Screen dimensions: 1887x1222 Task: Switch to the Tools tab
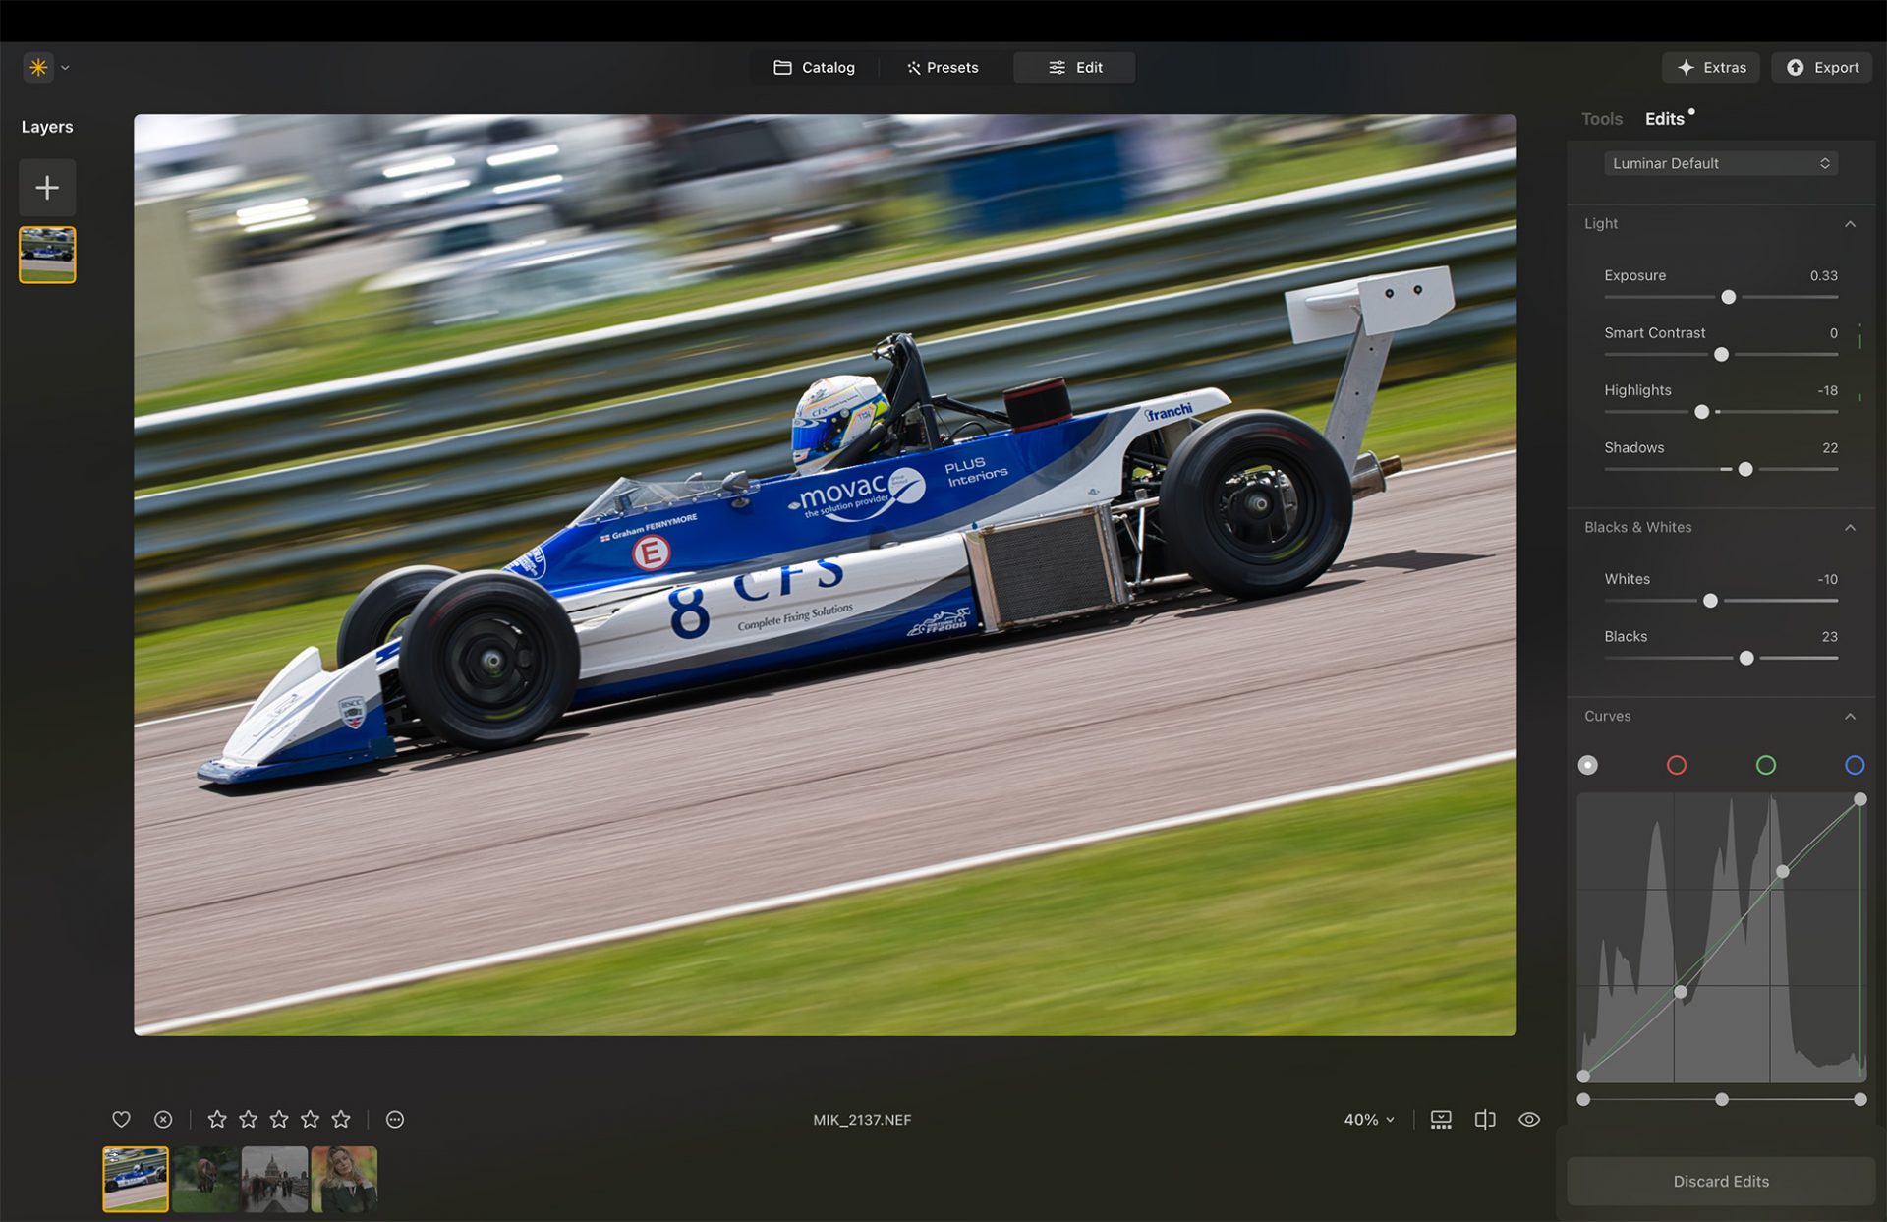(1601, 119)
